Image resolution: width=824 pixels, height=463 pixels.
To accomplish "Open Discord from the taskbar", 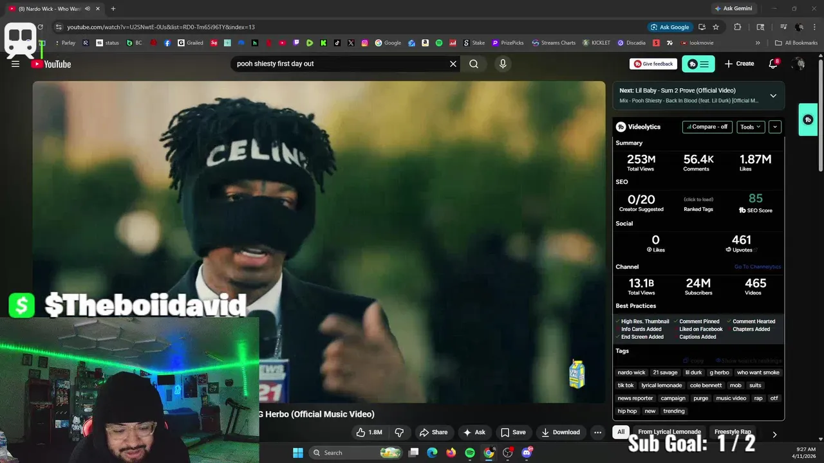I will pos(527,453).
